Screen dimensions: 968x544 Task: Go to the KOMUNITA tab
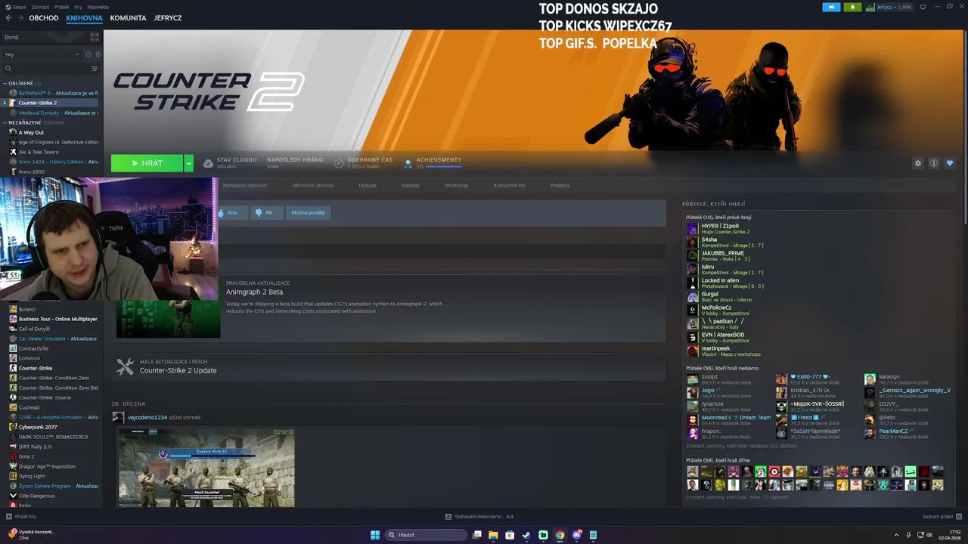click(128, 17)
